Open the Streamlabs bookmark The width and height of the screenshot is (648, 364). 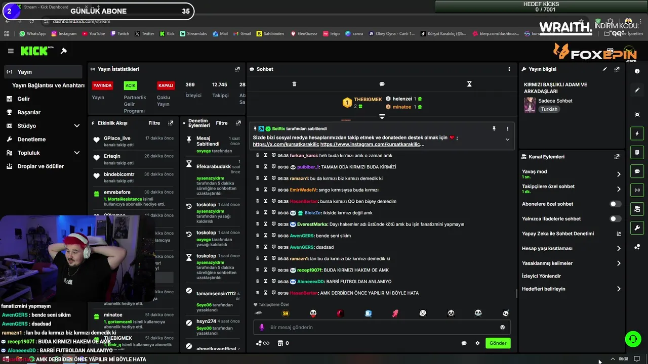[193, 34]
